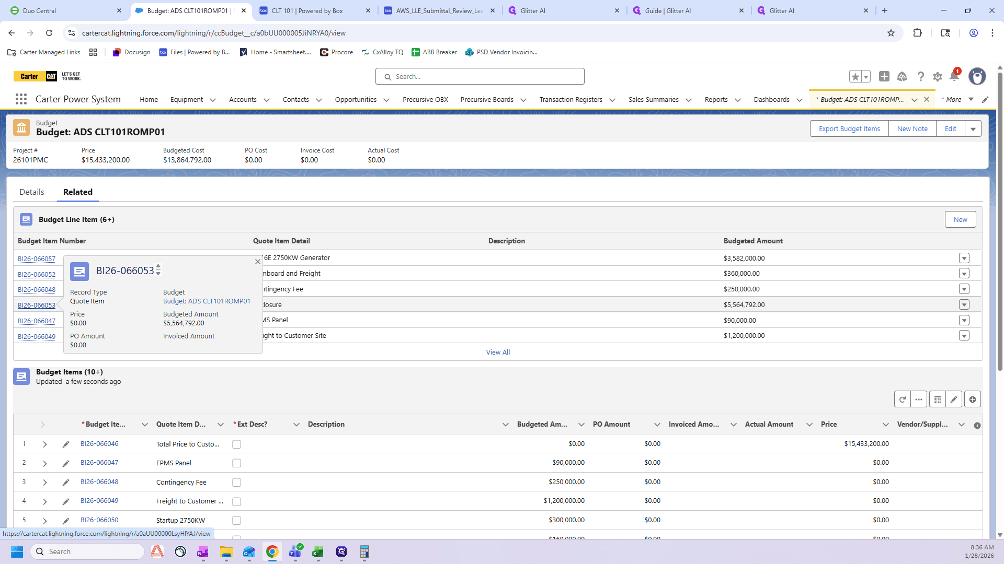This screenshot has height=564, width=1004.
Task: Switch to the Details tab
Action: (x=32, y=192)
